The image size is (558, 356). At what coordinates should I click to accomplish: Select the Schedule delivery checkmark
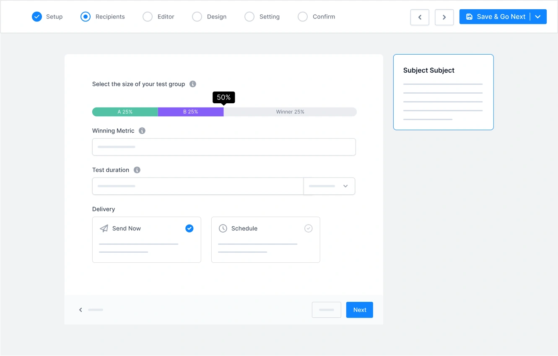pos(309,228)
